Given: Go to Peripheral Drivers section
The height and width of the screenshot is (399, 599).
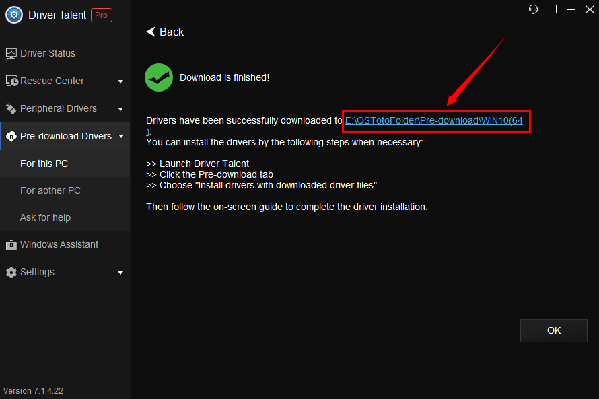Looking at the screenshot, I should [x=65, y=109].
